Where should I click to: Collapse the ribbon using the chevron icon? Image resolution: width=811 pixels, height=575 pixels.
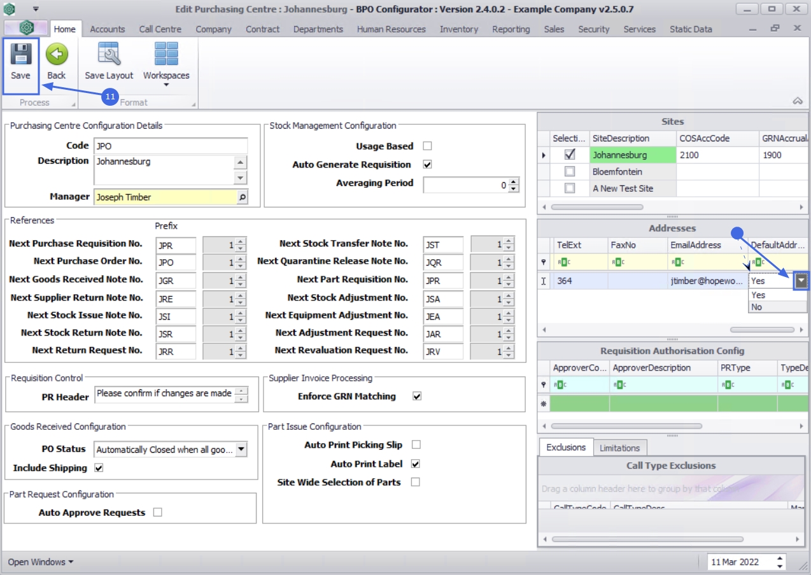[x=797, y=101]
